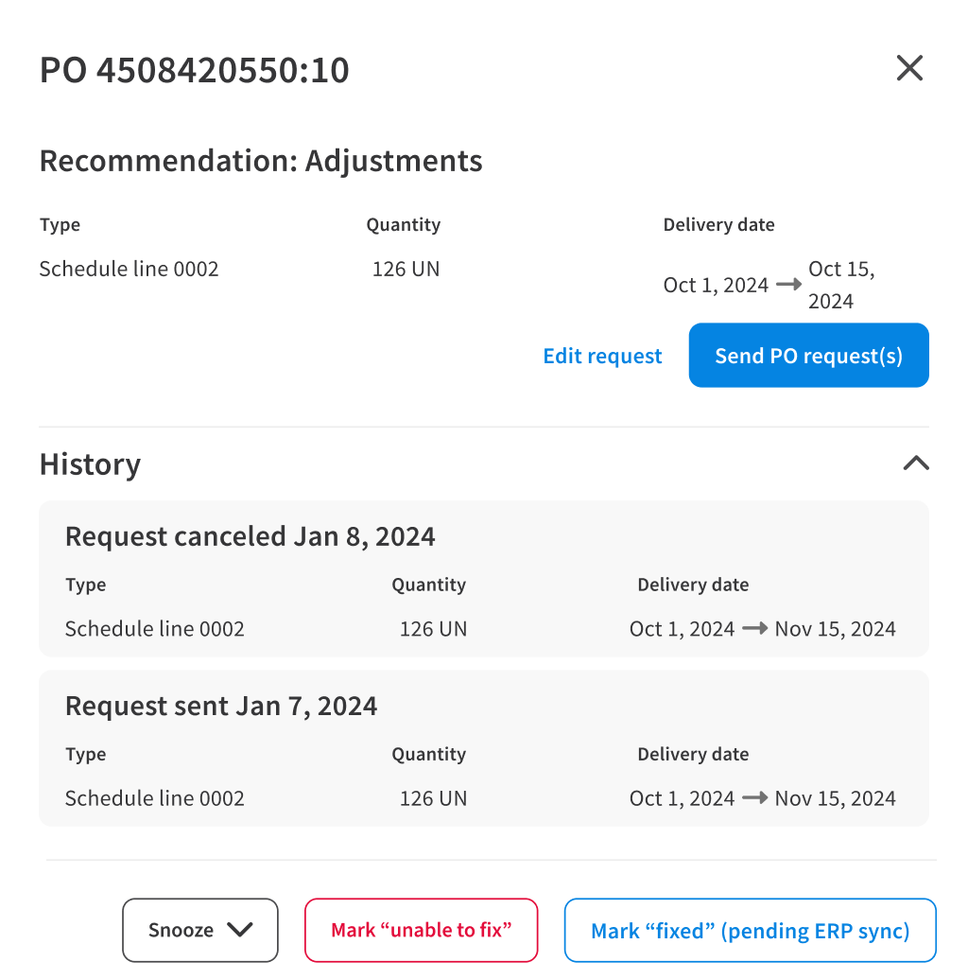Click the Oct 15, 2024 new delivery date
Viewport: 968px width, 979px height.
tap(841, 285)
